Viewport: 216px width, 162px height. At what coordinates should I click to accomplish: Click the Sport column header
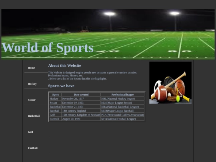coord(56,95)
